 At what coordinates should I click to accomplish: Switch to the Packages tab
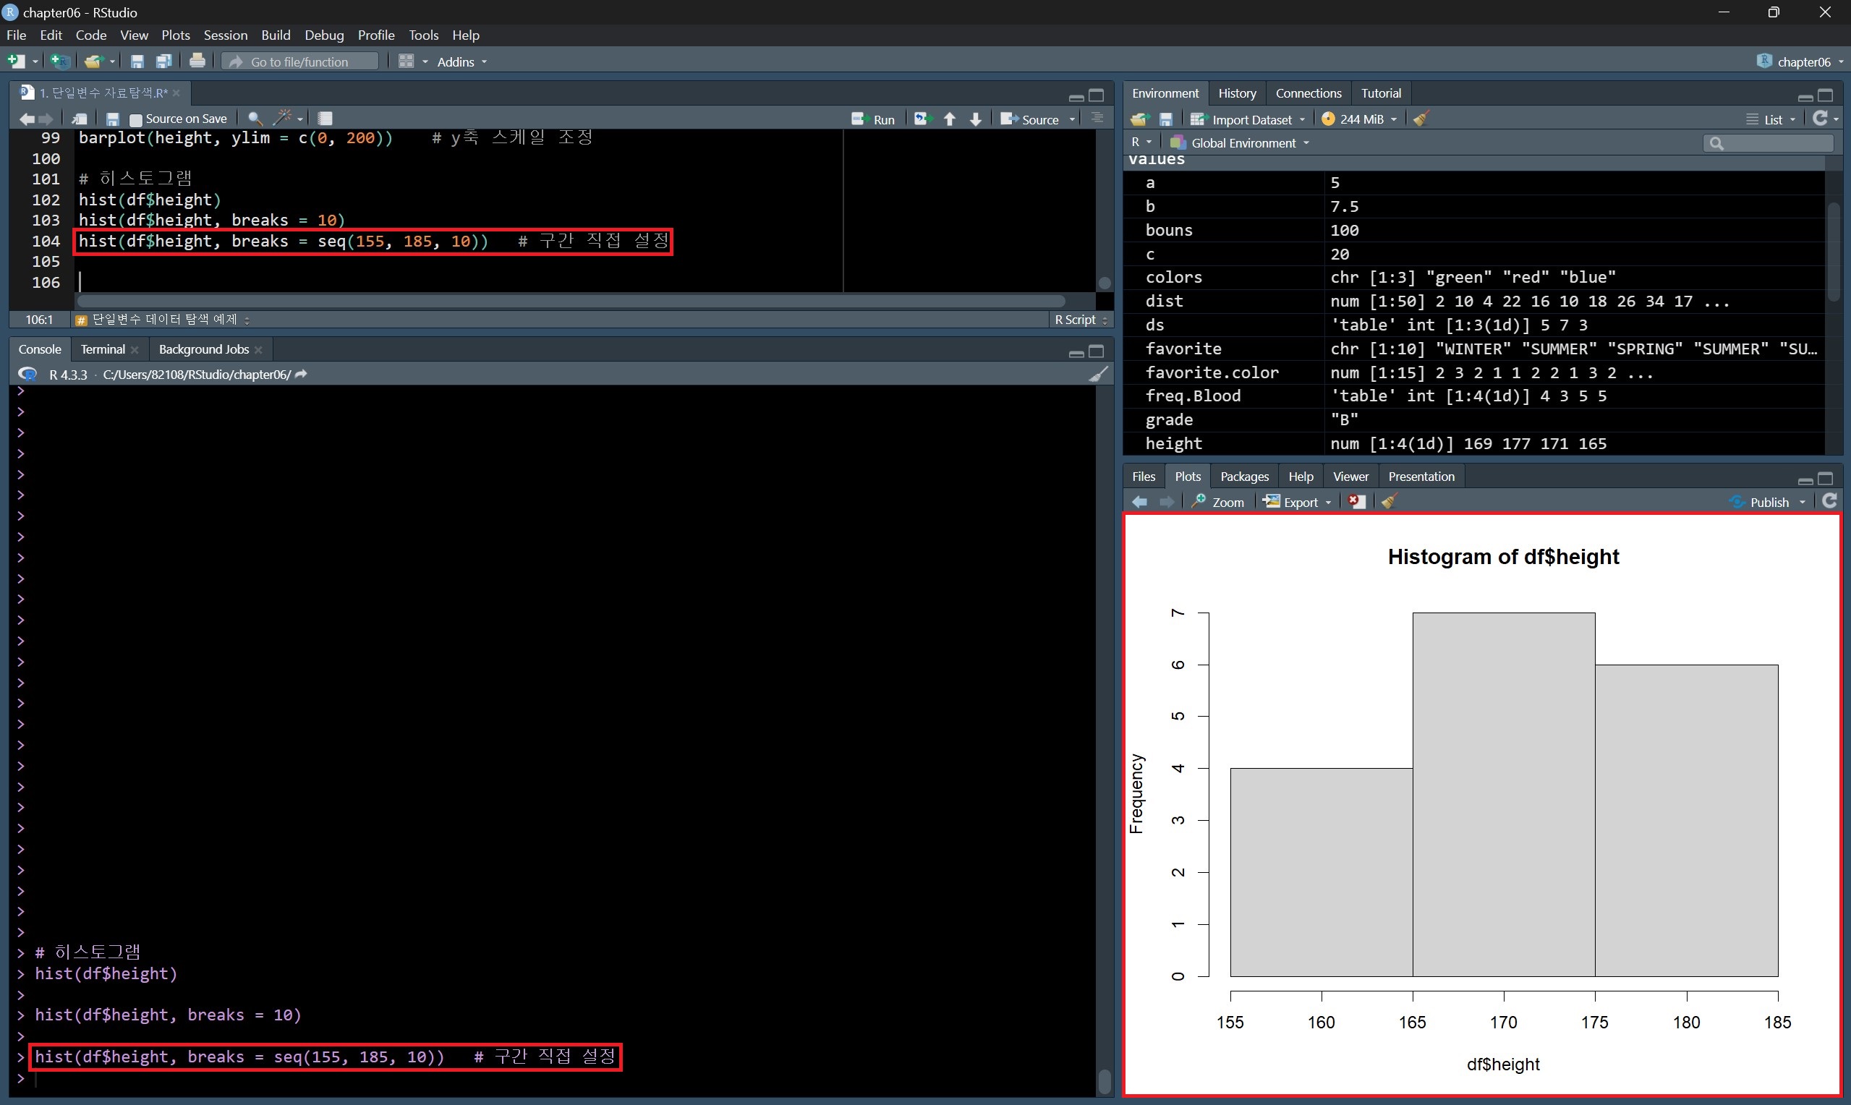1244,477
